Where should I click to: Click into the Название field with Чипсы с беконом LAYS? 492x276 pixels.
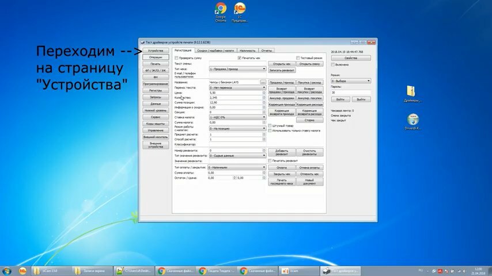pyautogui.click(x=234, y=82)
